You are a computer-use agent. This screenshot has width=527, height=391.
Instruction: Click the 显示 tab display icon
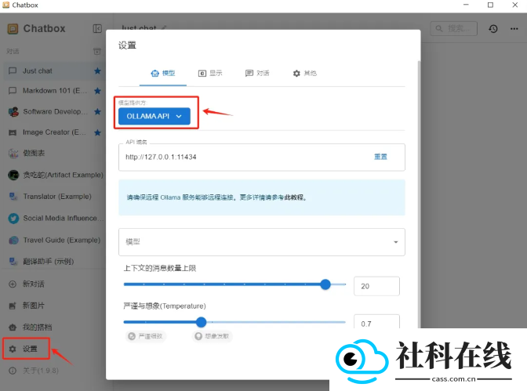tap(202, 73)
